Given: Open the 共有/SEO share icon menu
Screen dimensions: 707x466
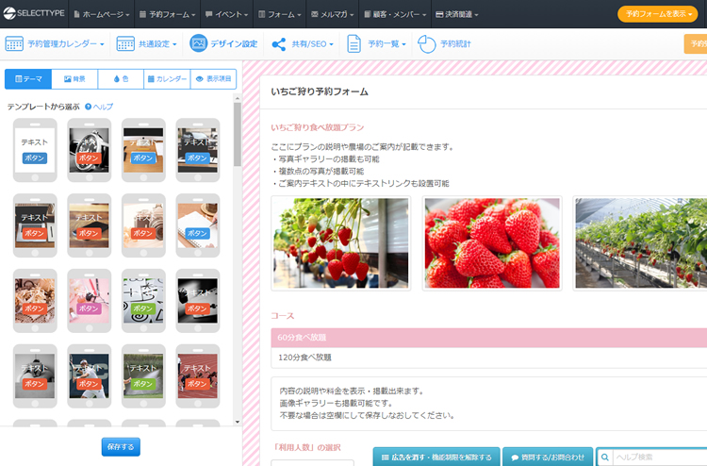Looking at the screenshot, I should click(x=278, y=44).
